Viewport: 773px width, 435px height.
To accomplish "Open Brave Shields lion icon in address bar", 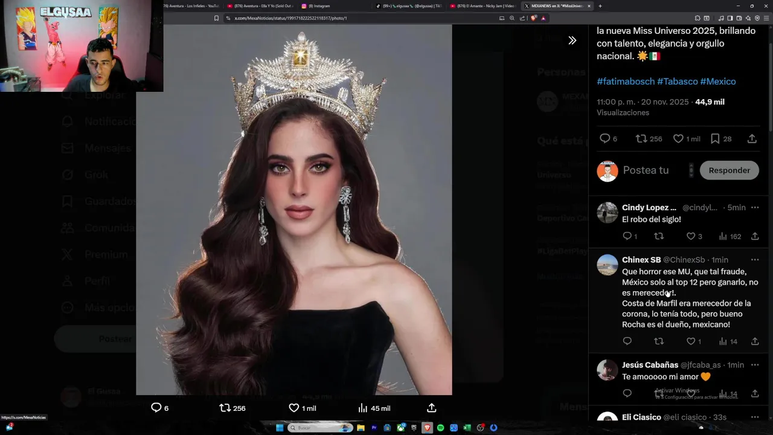I will coord(534,18).
